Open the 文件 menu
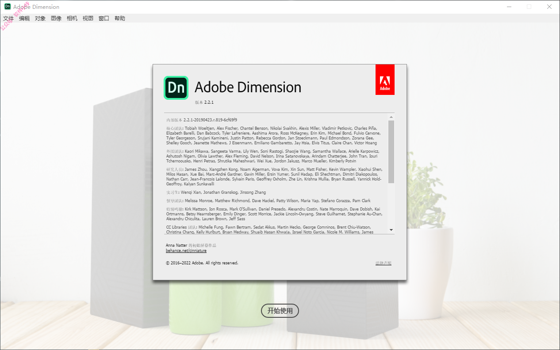560x350 pixels. pyautogui.click(x=8, y=19)
